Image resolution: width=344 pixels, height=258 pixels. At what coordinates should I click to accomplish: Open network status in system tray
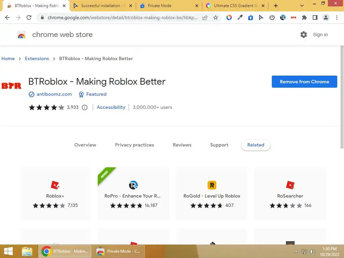click(x=304, y=251)
